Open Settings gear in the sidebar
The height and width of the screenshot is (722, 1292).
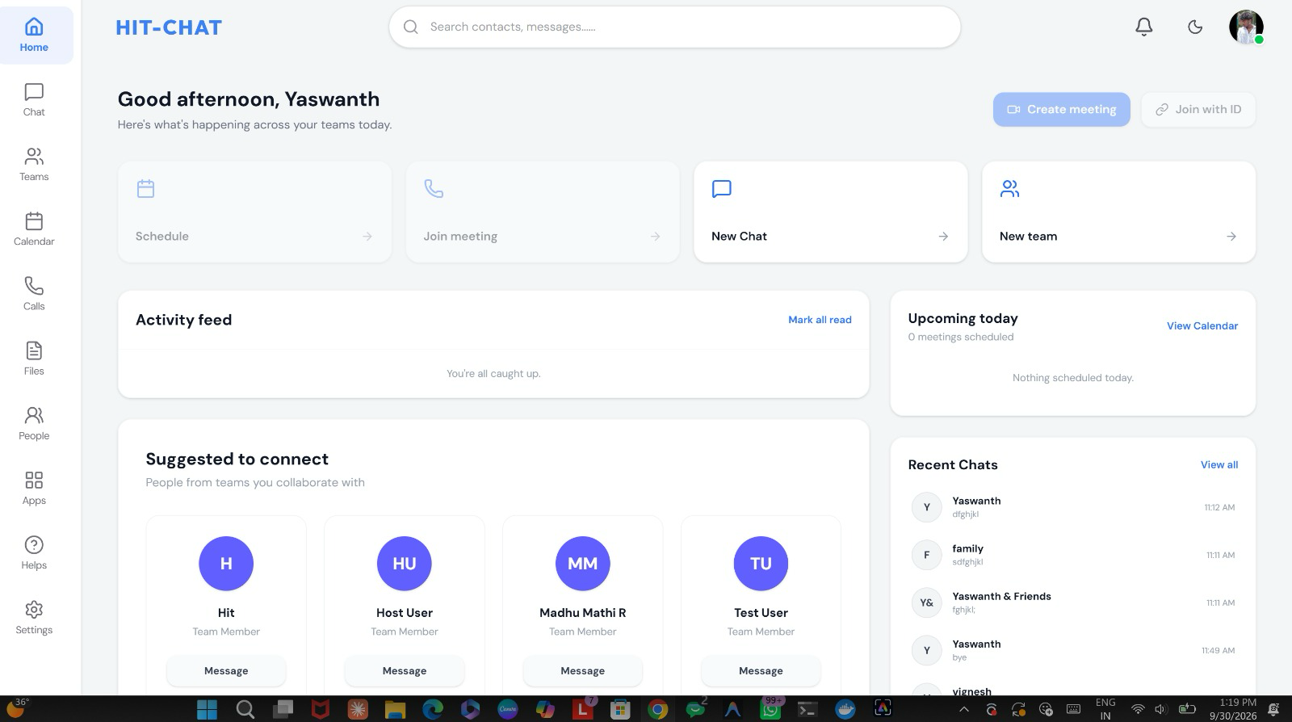tap(34, 618)
